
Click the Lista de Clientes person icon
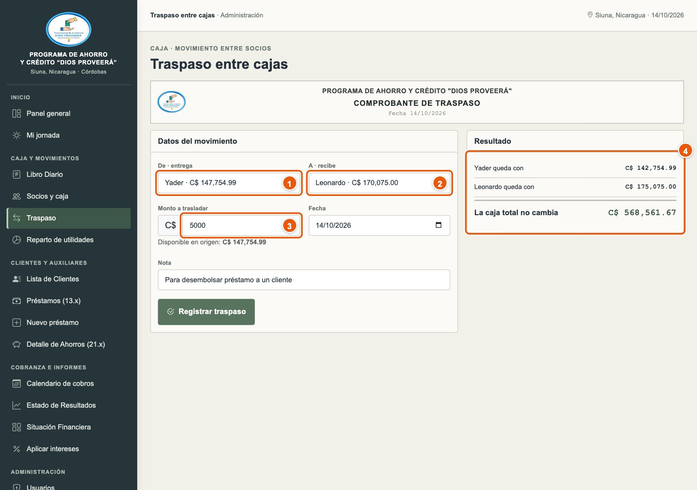17,279
